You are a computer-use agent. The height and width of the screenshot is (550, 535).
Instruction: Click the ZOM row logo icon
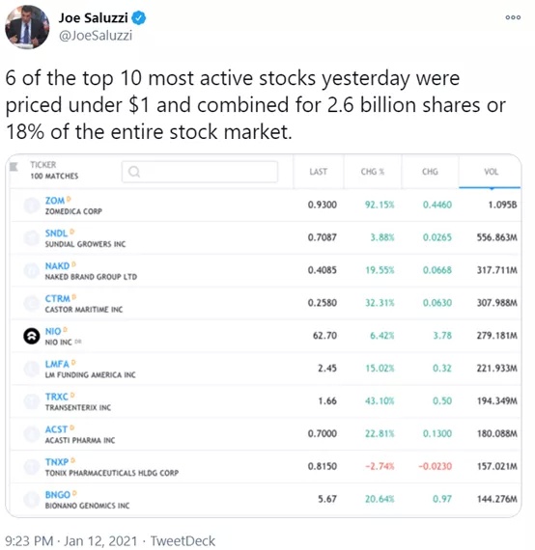point(32,206)
